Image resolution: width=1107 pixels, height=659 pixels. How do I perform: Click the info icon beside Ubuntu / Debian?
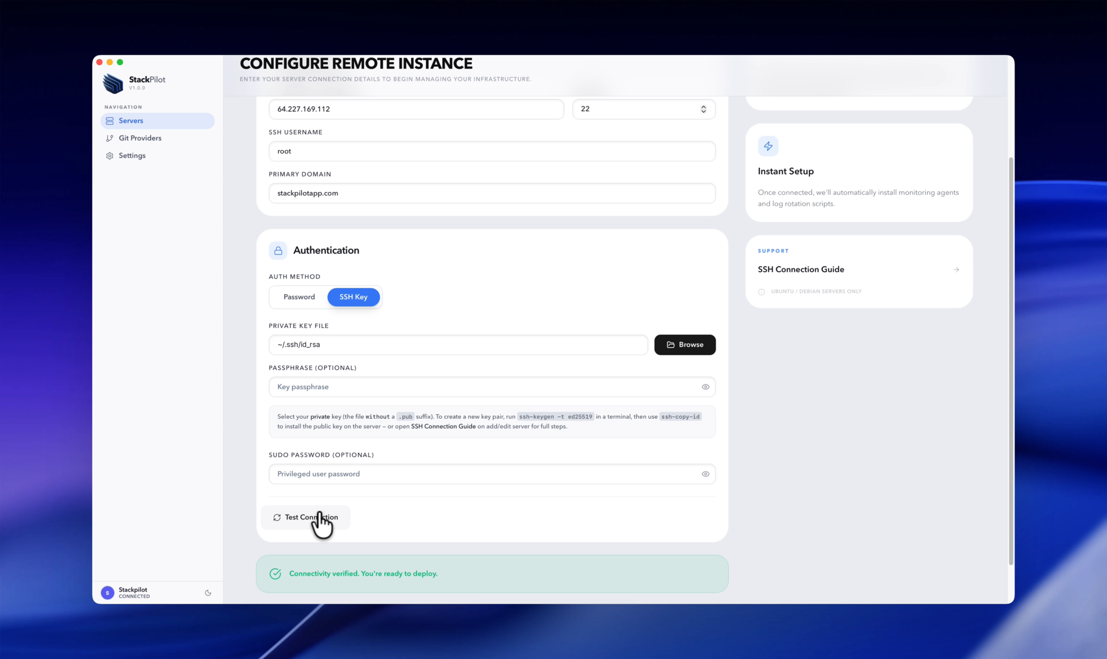[x=762, y=292]
